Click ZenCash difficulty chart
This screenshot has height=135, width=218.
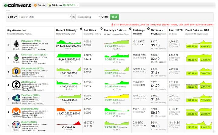pos(68,96)
